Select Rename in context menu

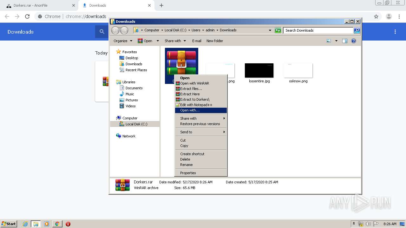pyautogui.click(x=201, y=165)
